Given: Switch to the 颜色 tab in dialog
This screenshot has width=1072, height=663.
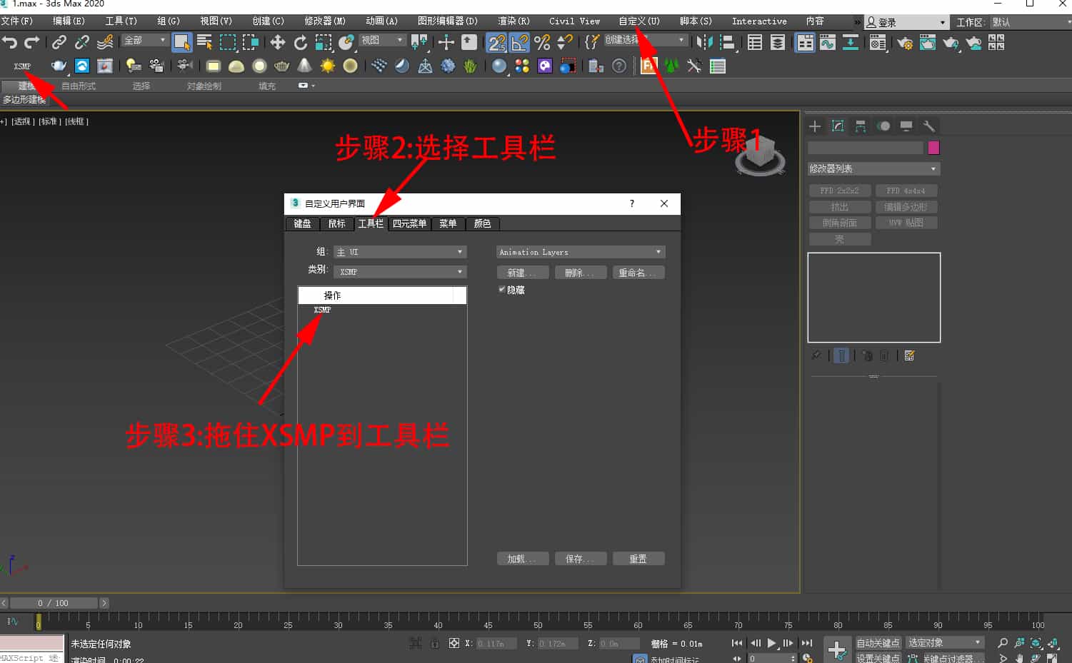Looking at the screenshot, I should coord(483,223).
